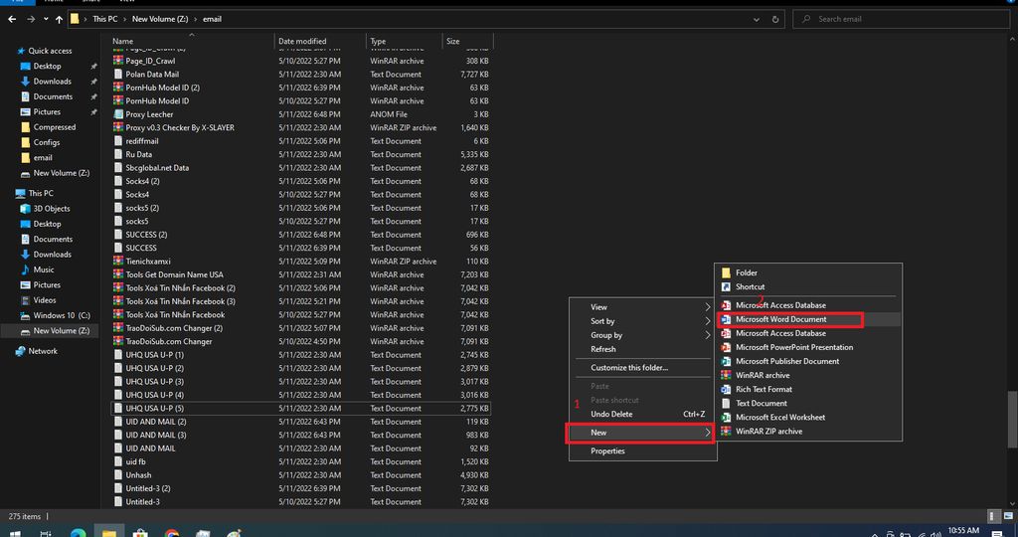The height and width of the screenshot is (537, 1018).
Task: Open the Videos folder in sidebar
Action: pos(45,300)
